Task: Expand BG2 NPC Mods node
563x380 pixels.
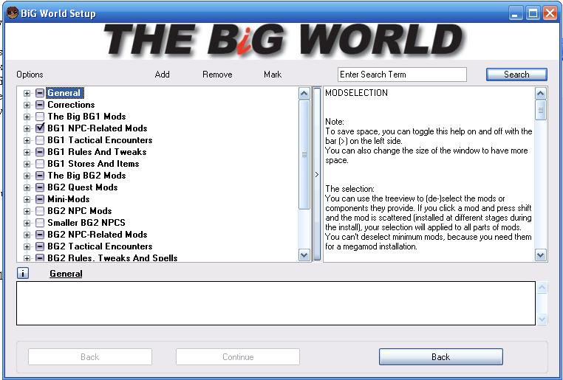Action: coord(27,212)
